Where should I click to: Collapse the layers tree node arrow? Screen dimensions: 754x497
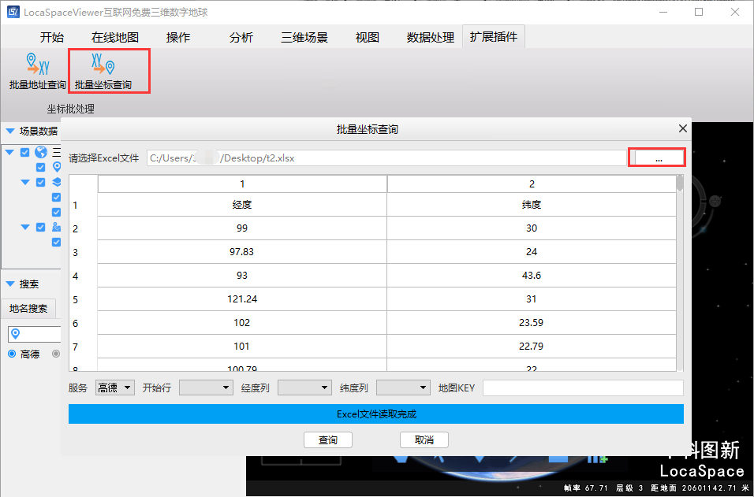coord(25,182)
